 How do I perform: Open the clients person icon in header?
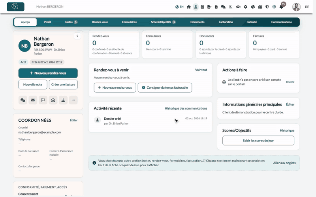[x=196, y=7]
